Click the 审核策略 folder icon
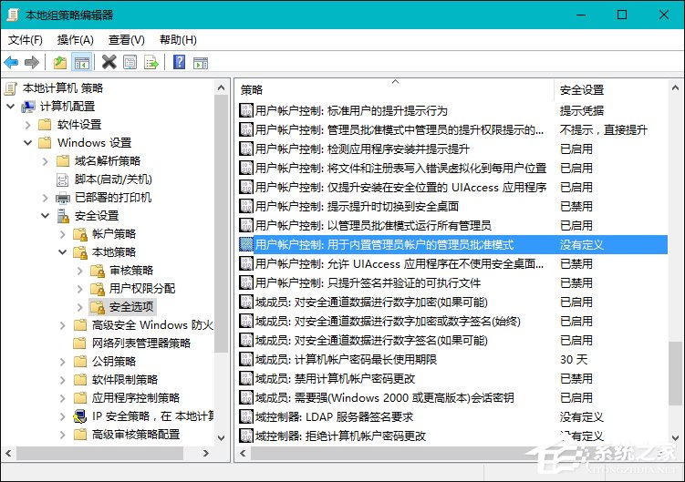Image resolution: width=685 pixels, height=482 pixels. click(x=98, y=271)
